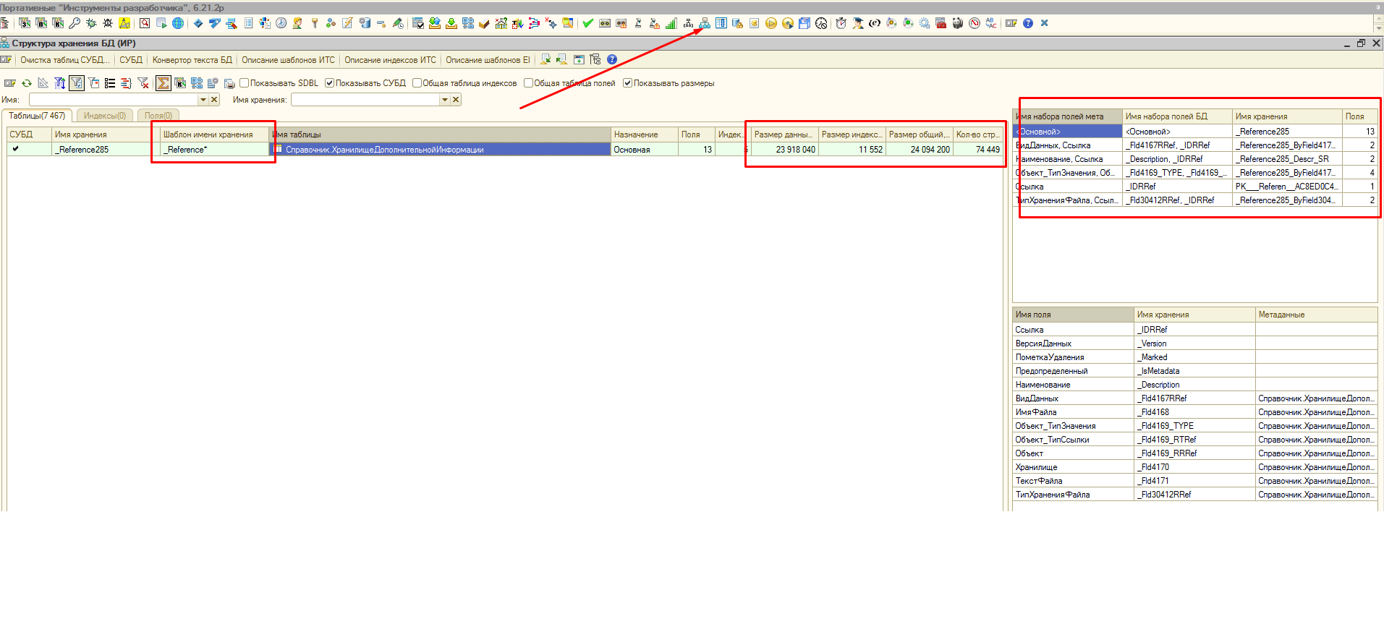The image size is (1384, 619).
Task: Sort by Кол-во стр. column header
Action: (978, 135)
